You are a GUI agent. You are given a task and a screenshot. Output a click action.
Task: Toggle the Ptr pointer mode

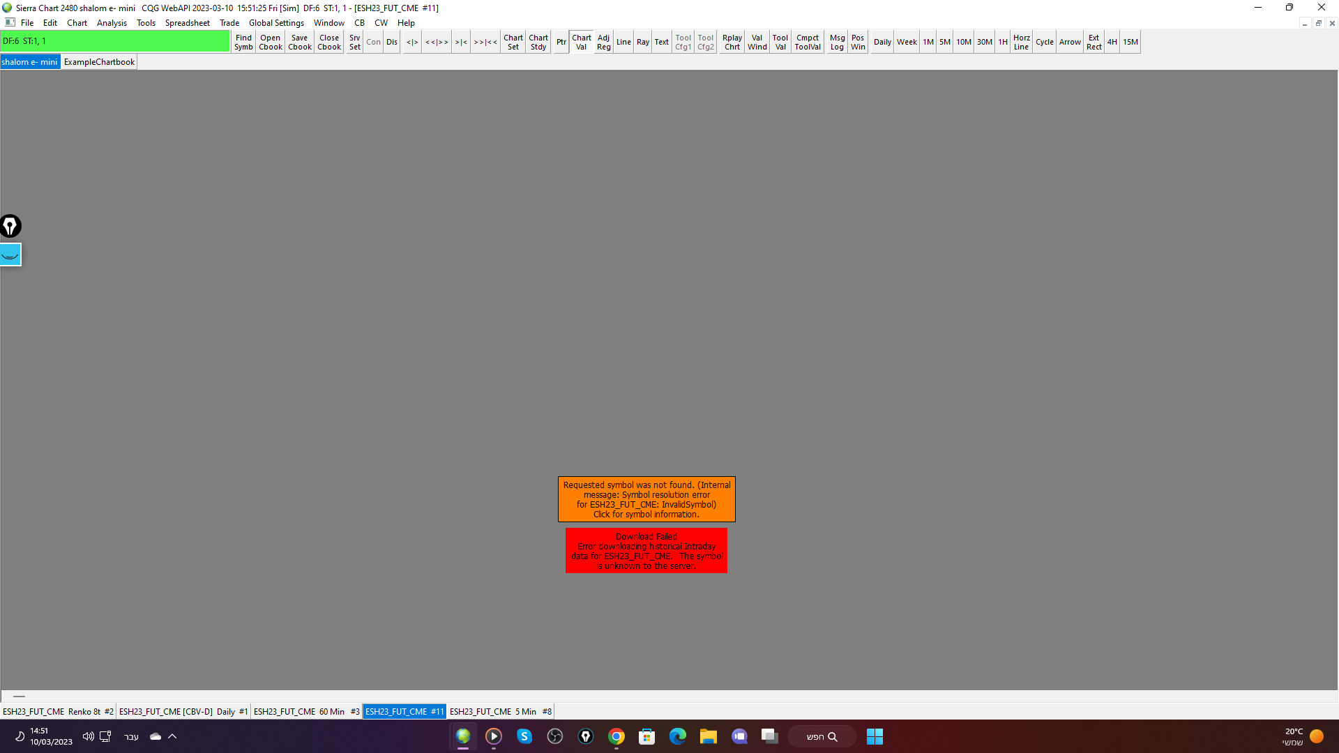click(561, 42)
